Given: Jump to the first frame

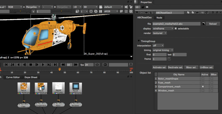Looking at the screenshot, I should coord(6,65).
